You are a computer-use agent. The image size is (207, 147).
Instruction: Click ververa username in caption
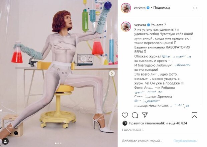[x=140, y=25]
